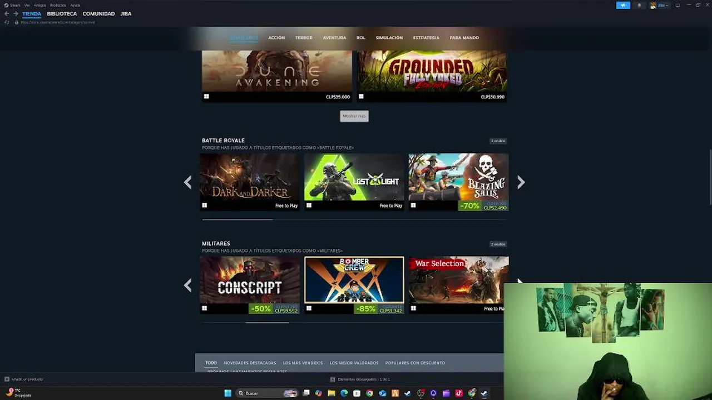
Task: Open Microsoft Edge from the taskbar
Action: 344,393
